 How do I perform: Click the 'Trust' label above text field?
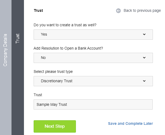coord(38,95)
